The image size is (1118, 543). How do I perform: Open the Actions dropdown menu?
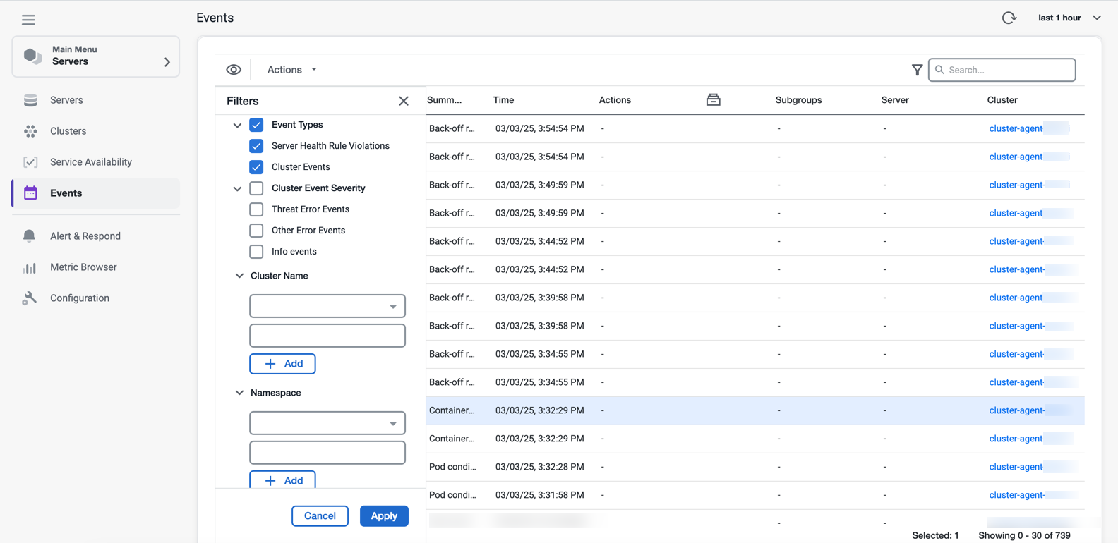tap(291, 70)
